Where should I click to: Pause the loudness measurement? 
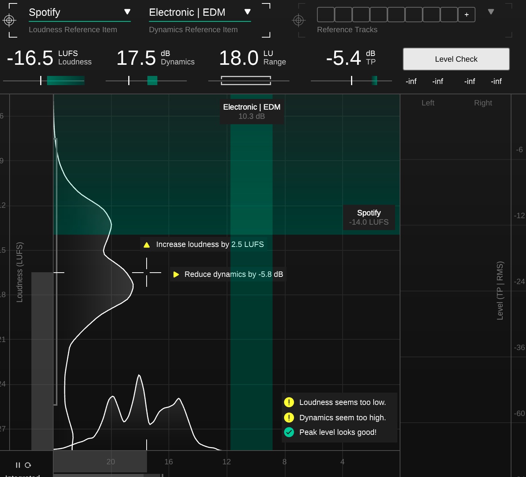click(x=18, y=465)
